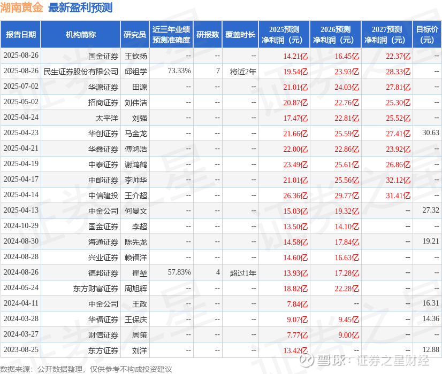This screenshot has height=374, width=442.
Task: Select the 研报数 column header
Action: [x=208, y=34]
